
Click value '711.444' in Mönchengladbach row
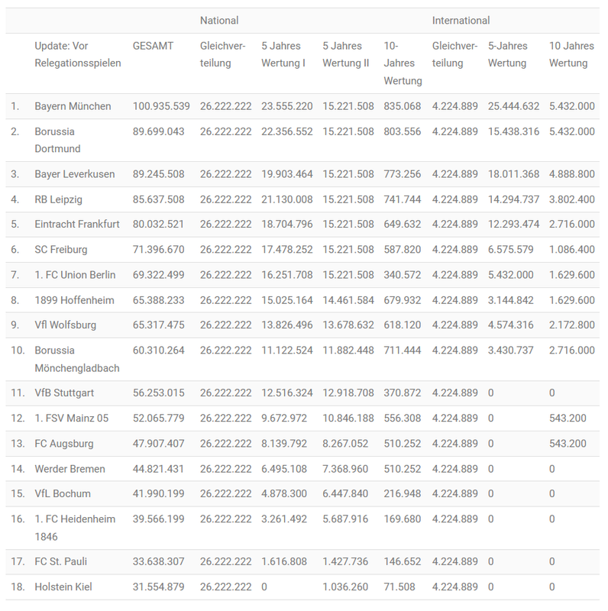pyautogui.click(x=403, y=351)
